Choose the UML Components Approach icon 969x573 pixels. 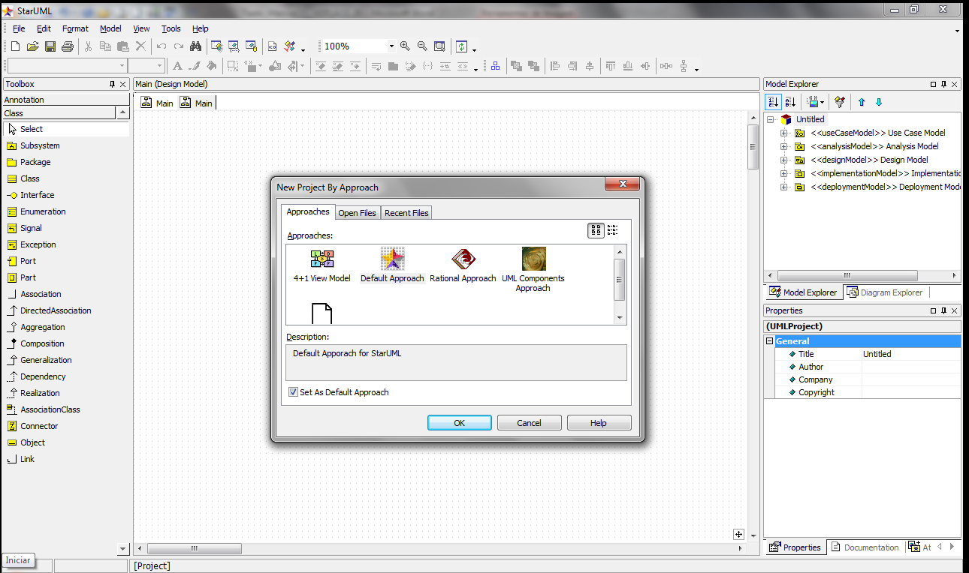(x=533, y=270)
